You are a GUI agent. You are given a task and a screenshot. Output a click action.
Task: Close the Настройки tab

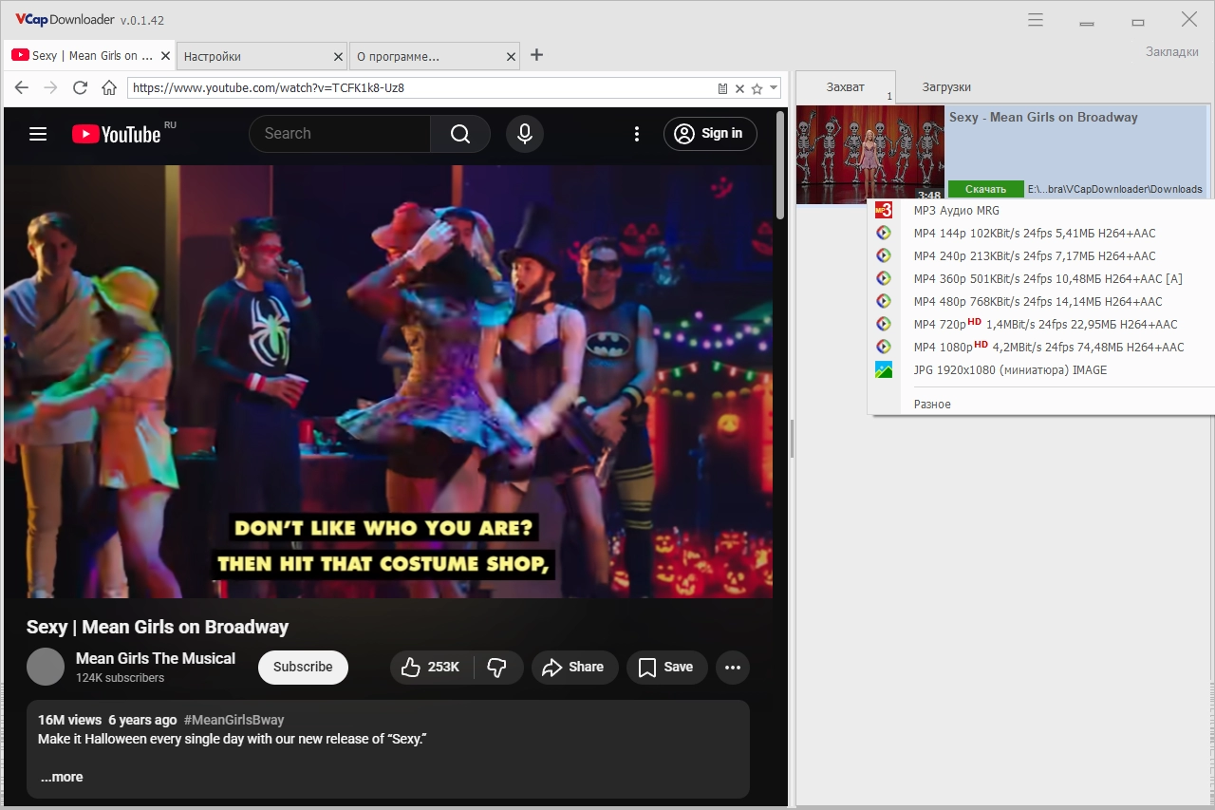[339, 56]
